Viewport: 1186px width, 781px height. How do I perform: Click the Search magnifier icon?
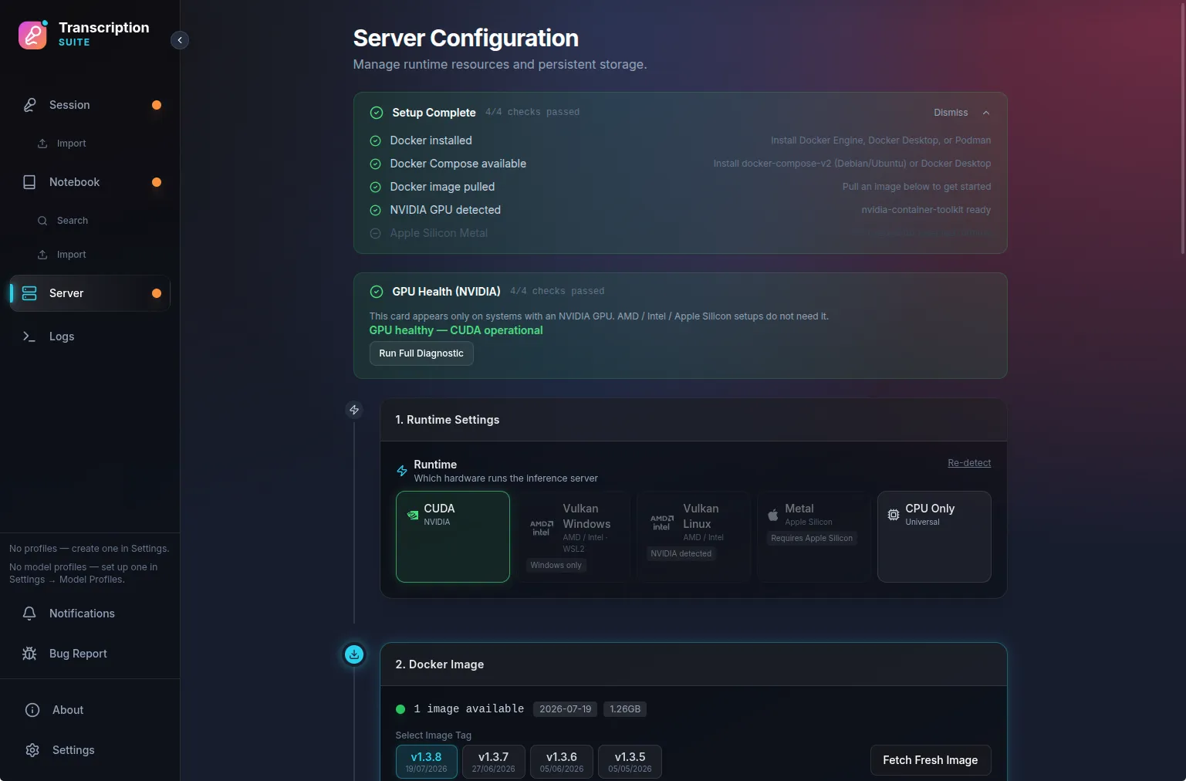pos(42,221)
